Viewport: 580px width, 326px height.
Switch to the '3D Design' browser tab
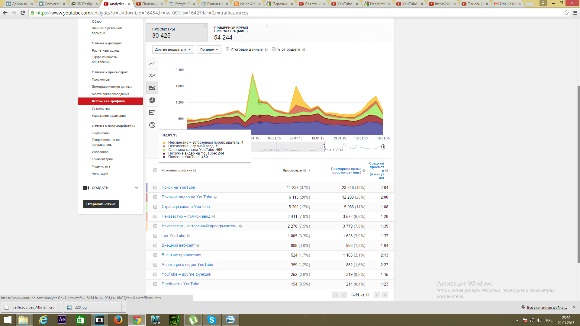click(84, 4)
